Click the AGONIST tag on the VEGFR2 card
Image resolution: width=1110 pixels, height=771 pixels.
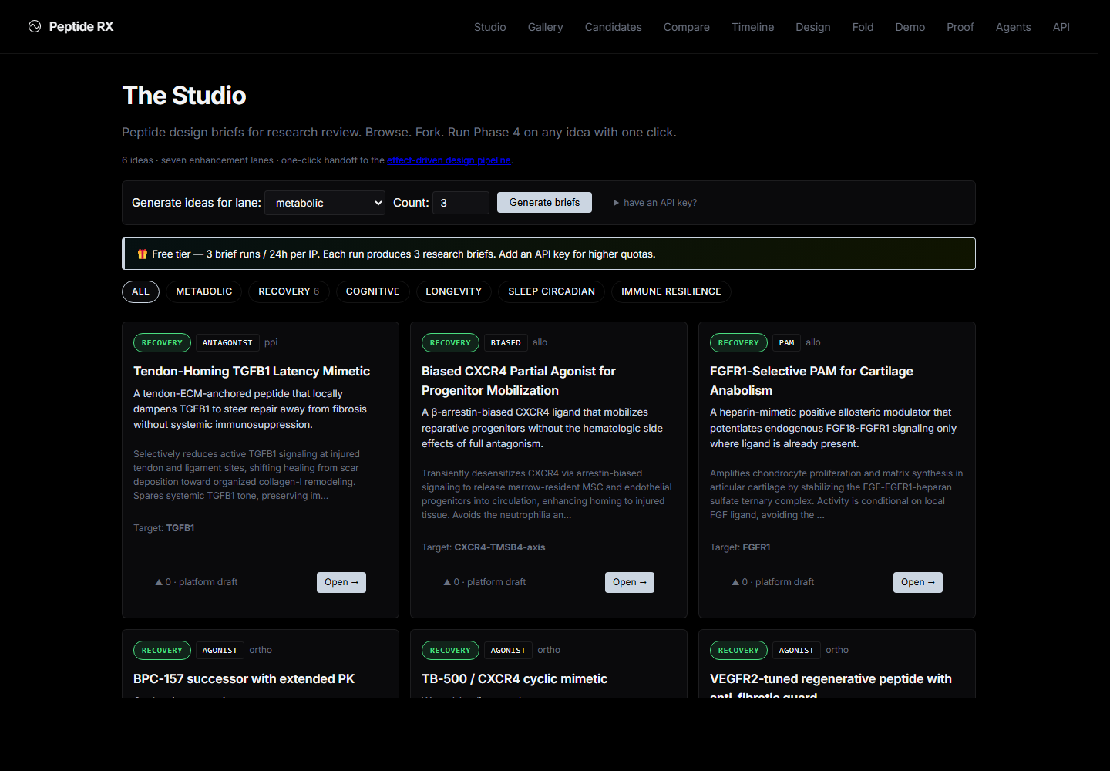796,651
